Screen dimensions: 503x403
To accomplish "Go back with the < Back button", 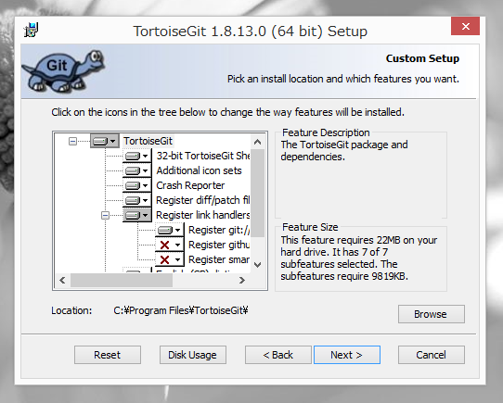I will pos(278,355).
